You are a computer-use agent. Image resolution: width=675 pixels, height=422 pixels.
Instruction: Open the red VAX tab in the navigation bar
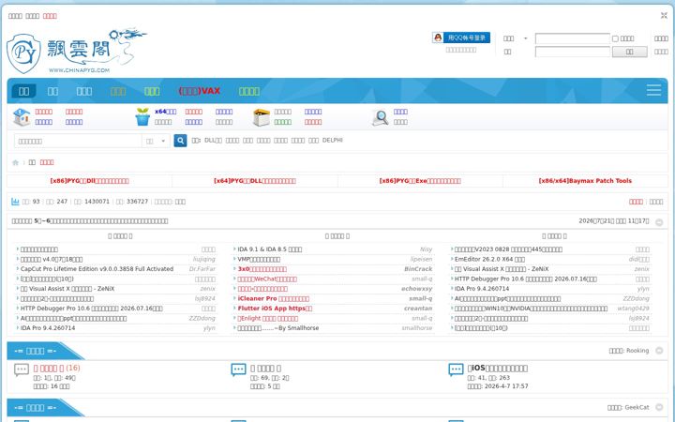pyautogui.click(x=200, y=91)
